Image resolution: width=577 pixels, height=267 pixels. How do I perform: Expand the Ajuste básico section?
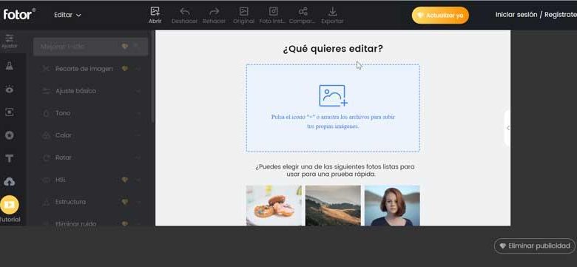[91, 91]
